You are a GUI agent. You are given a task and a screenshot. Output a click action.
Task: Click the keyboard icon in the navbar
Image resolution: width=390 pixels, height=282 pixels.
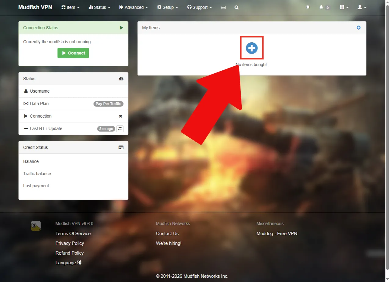click(223, 8)
